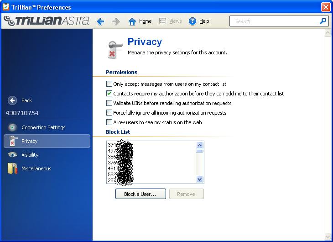This screenshot has width=333, height=242.
Task: Allow users to see status on web
Action: click(109, 122)
